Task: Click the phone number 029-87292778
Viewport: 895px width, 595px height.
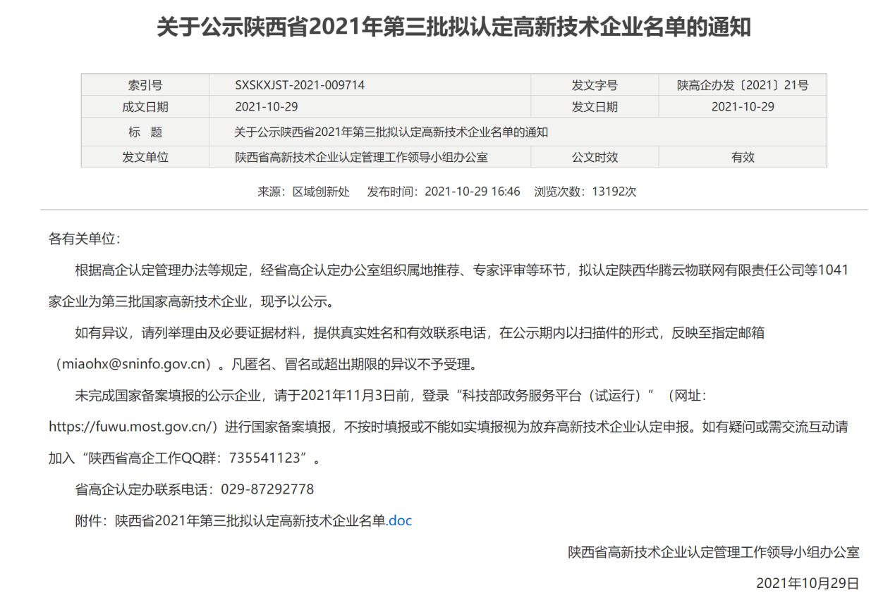Action: point(267,489)
